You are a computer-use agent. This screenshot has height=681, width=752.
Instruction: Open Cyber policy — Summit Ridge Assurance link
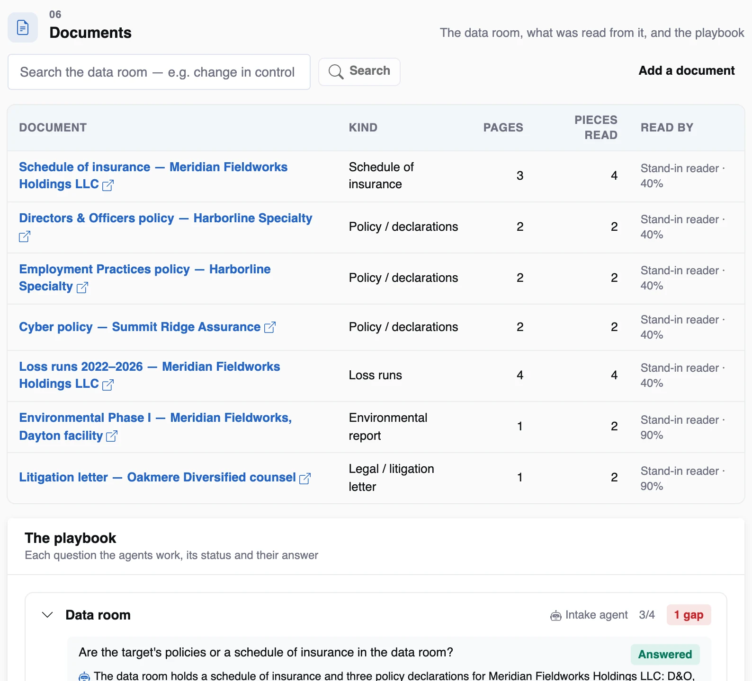tap(140, 327)
